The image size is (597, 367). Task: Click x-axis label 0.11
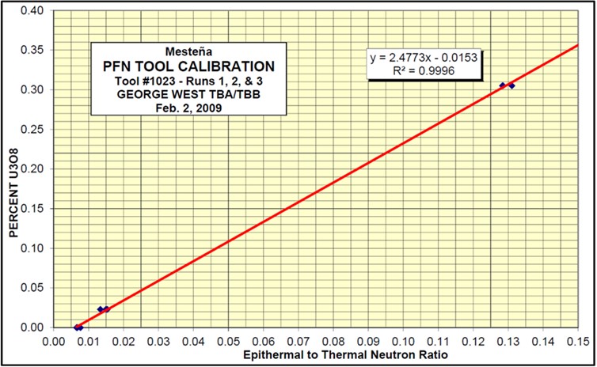coord(439,341)
